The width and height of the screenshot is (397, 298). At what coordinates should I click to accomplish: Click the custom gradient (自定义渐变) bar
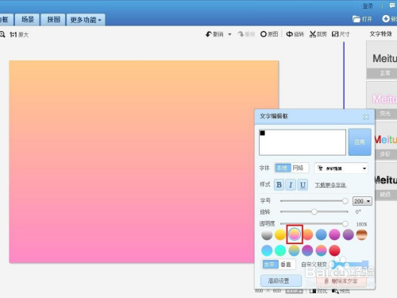coord(349,264)
